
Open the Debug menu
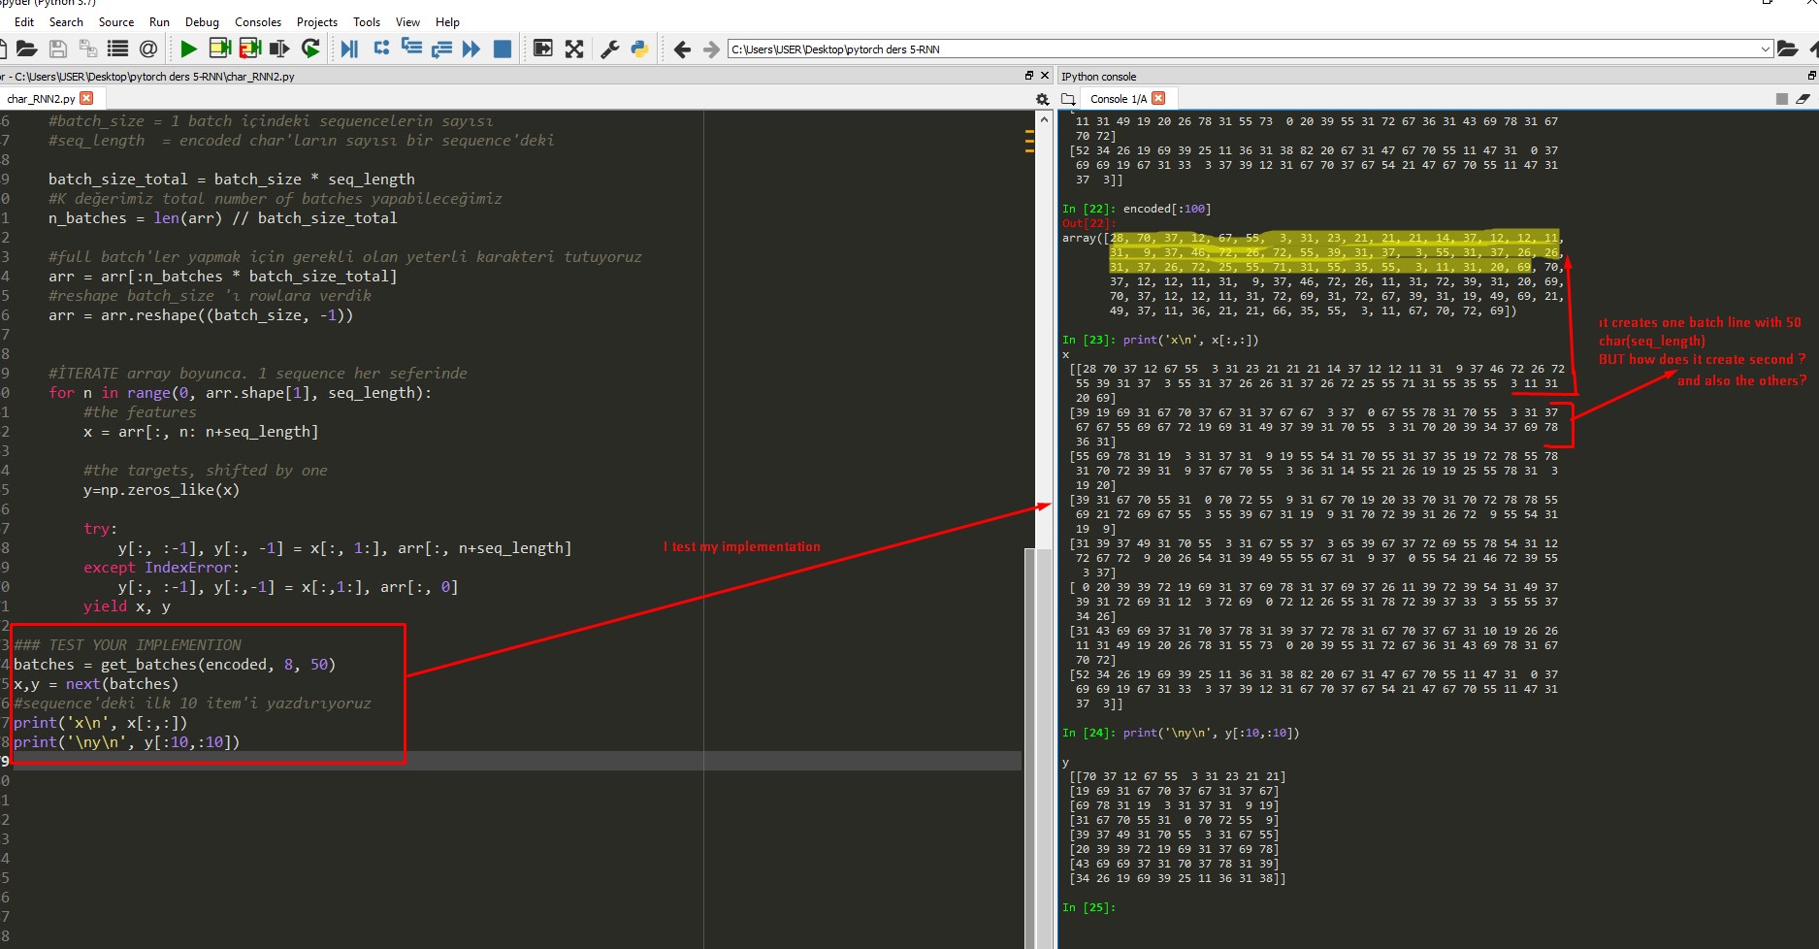pyautogui.click(x=202, y=21)
